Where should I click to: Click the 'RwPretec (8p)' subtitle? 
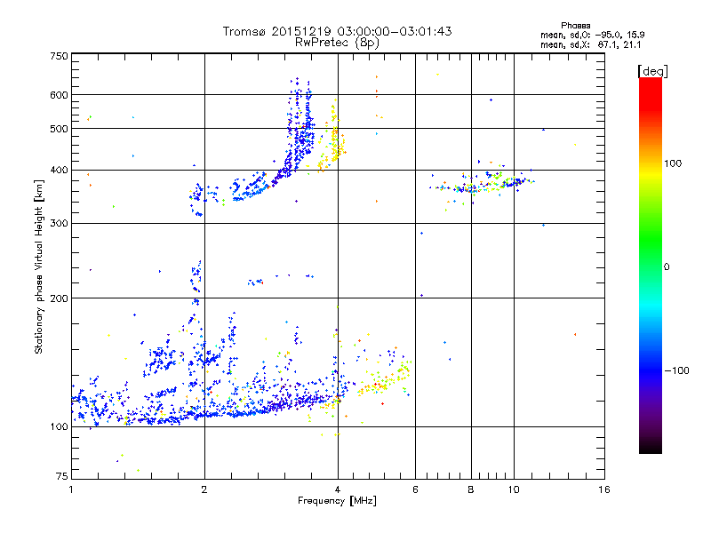coord(337,43)
